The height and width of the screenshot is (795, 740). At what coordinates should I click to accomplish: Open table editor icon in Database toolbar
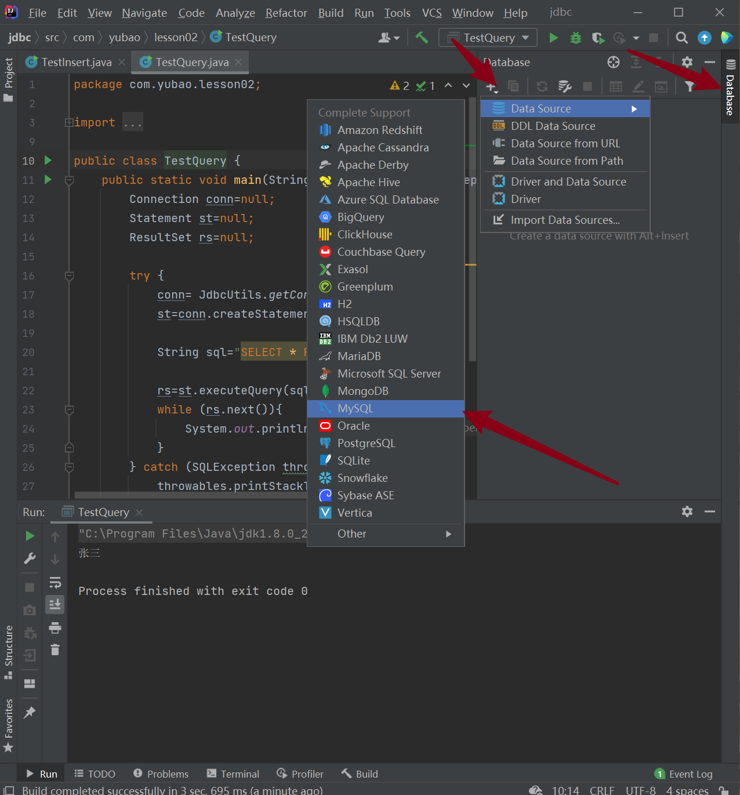(x=616, y=86)
